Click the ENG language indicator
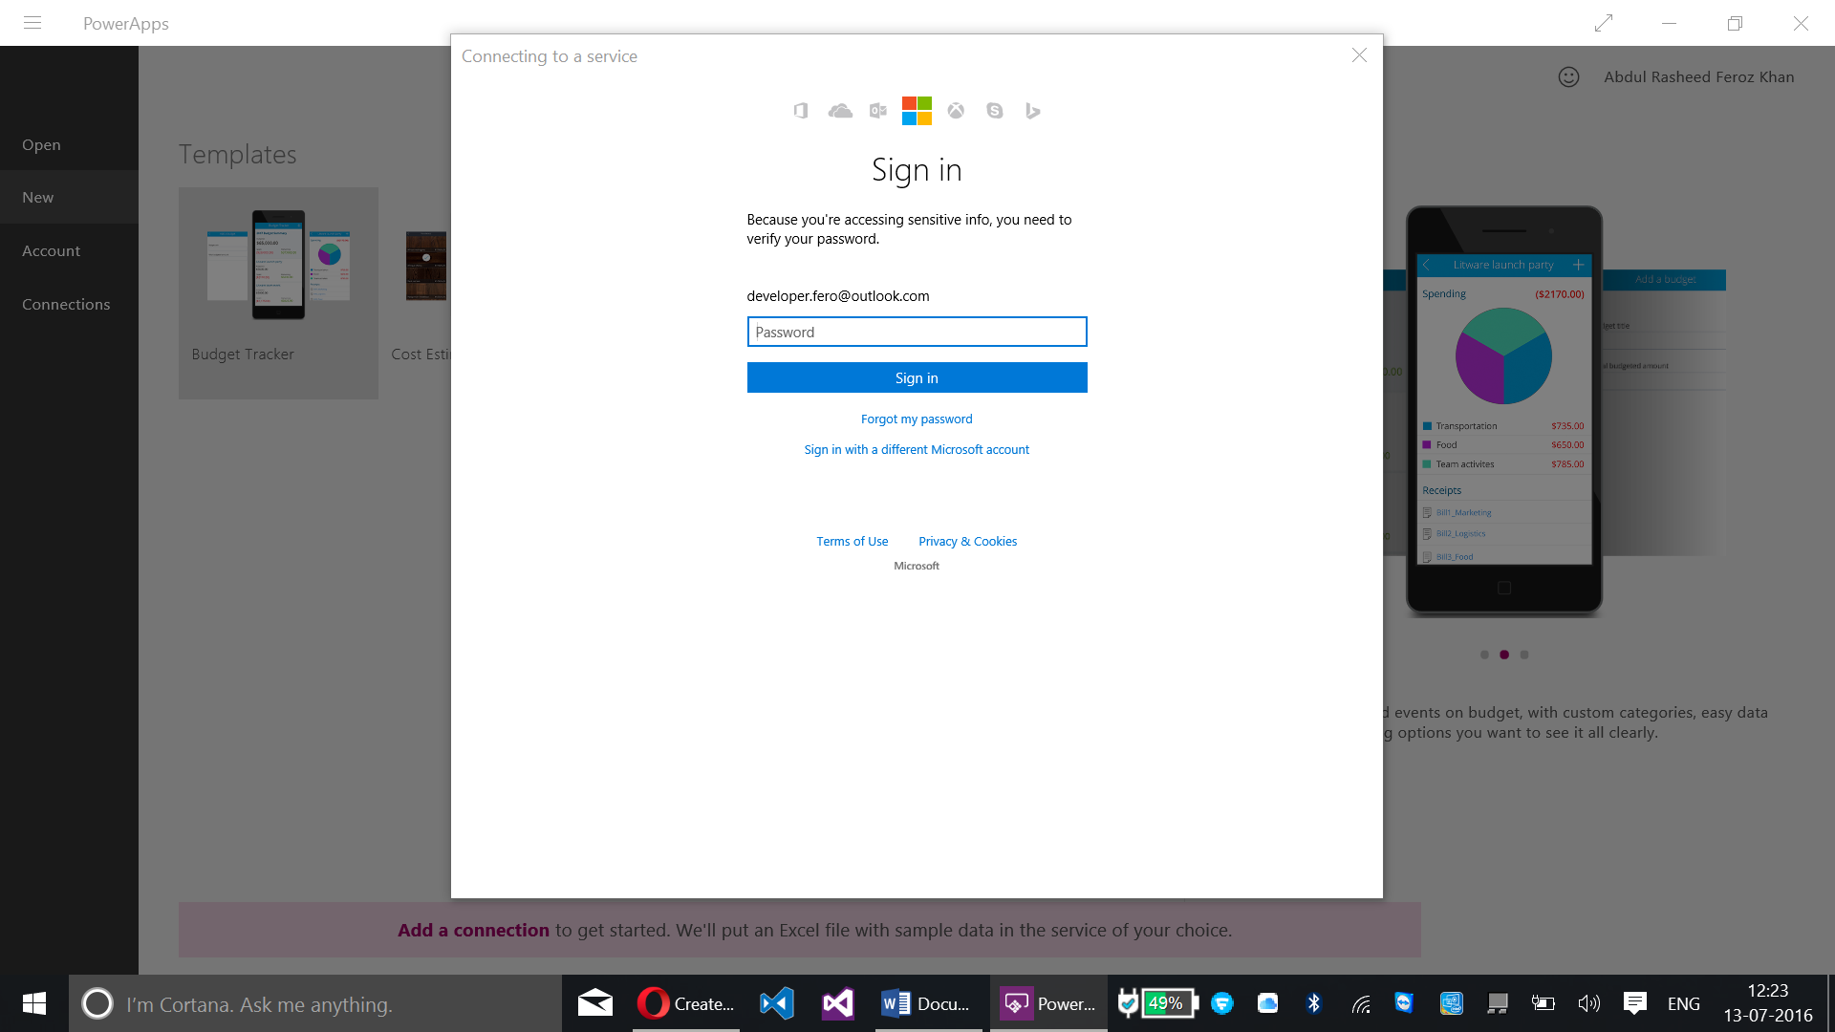This screenshot has width=1835, height=1032. coord(1684,1003)
